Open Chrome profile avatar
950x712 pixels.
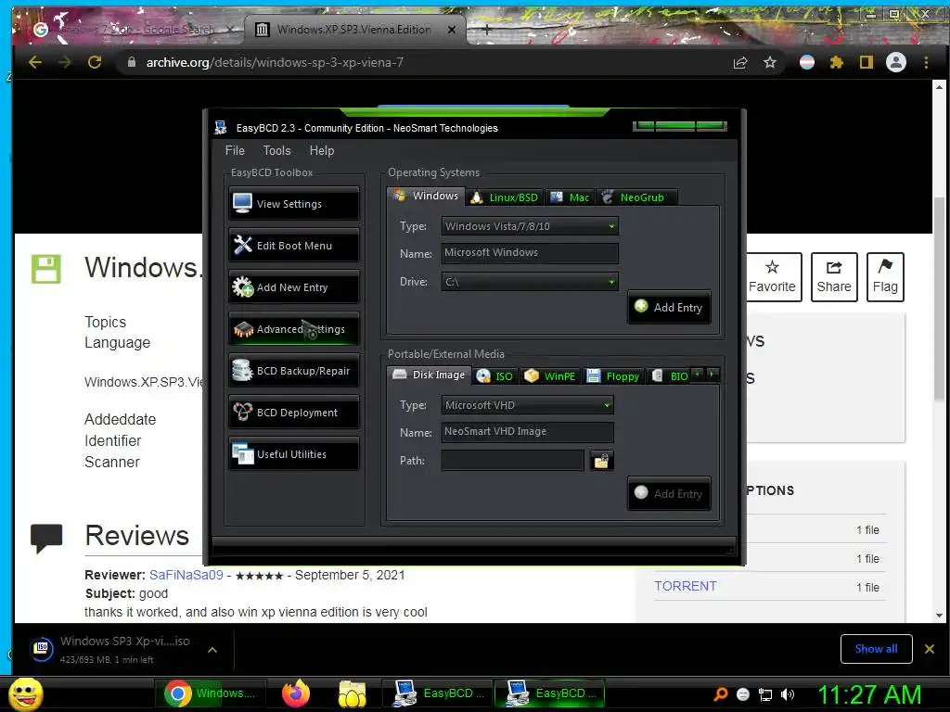(x=896, y=62)
